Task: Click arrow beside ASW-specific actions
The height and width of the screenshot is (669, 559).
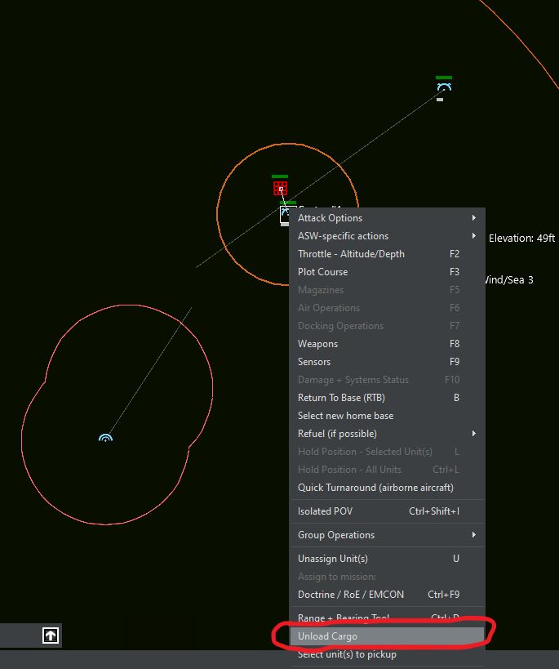Action: tap(473, 236)
